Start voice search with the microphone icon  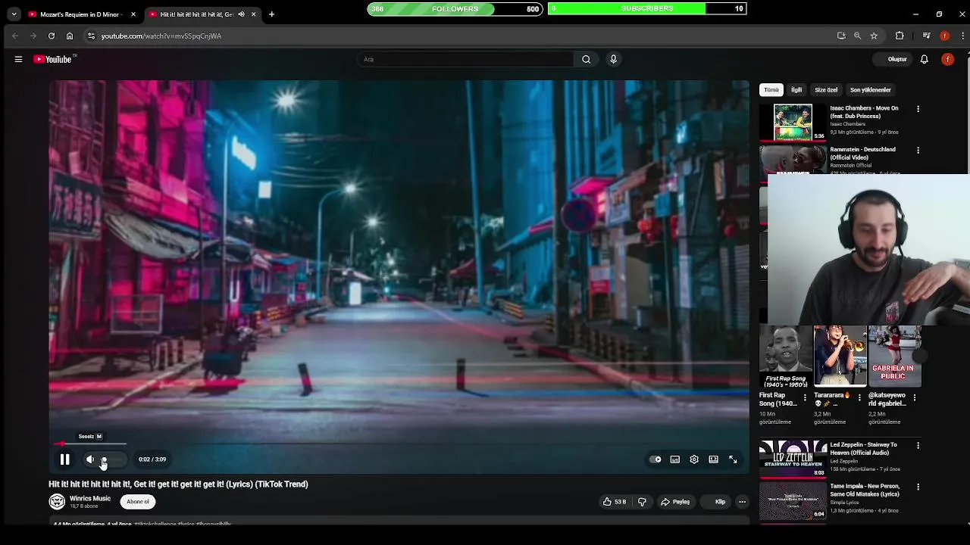point(614,59)
